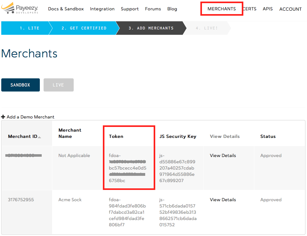Click the View Details column header
The width and height of the screenshot is (307, 236).
point(225,136)
